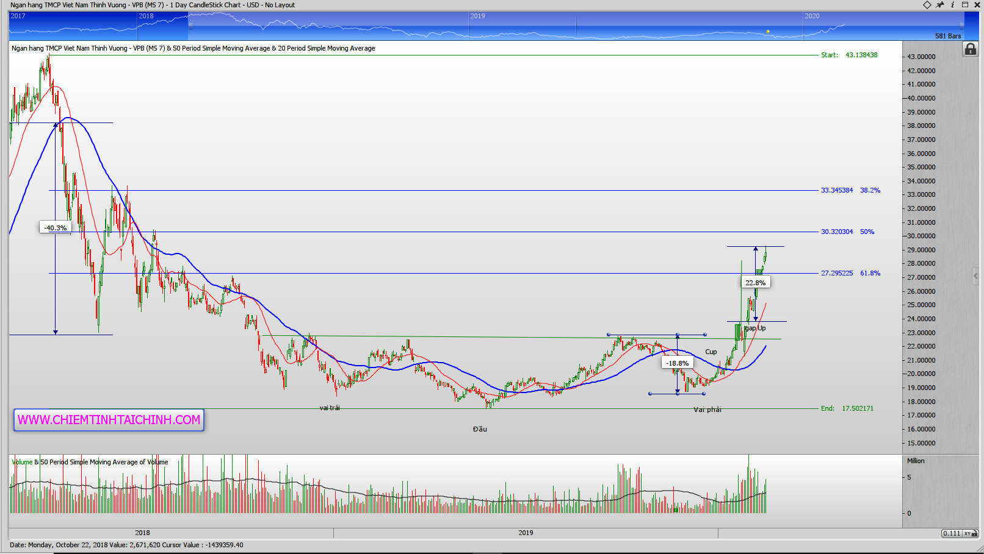Image resolution: width=984 pixels, height=554 pixels.
Task: Select the -40.3% measurement label
Action: click(56, 228)
